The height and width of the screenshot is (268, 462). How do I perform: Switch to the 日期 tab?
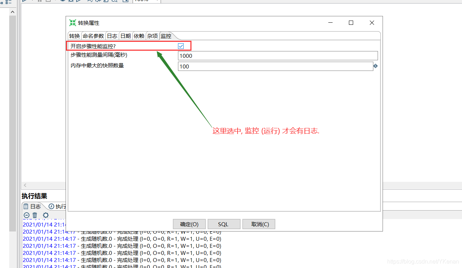[x=126, y=36]
